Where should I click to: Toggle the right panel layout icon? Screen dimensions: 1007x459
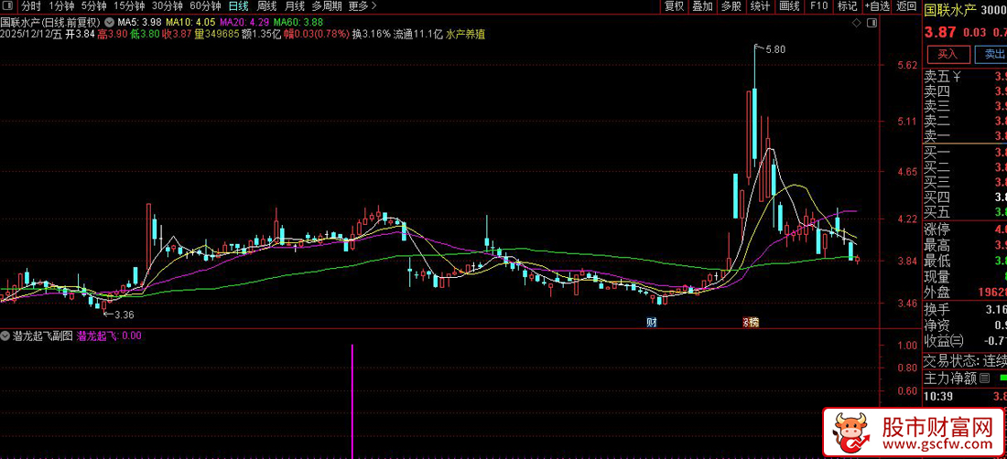coord(871,23)
